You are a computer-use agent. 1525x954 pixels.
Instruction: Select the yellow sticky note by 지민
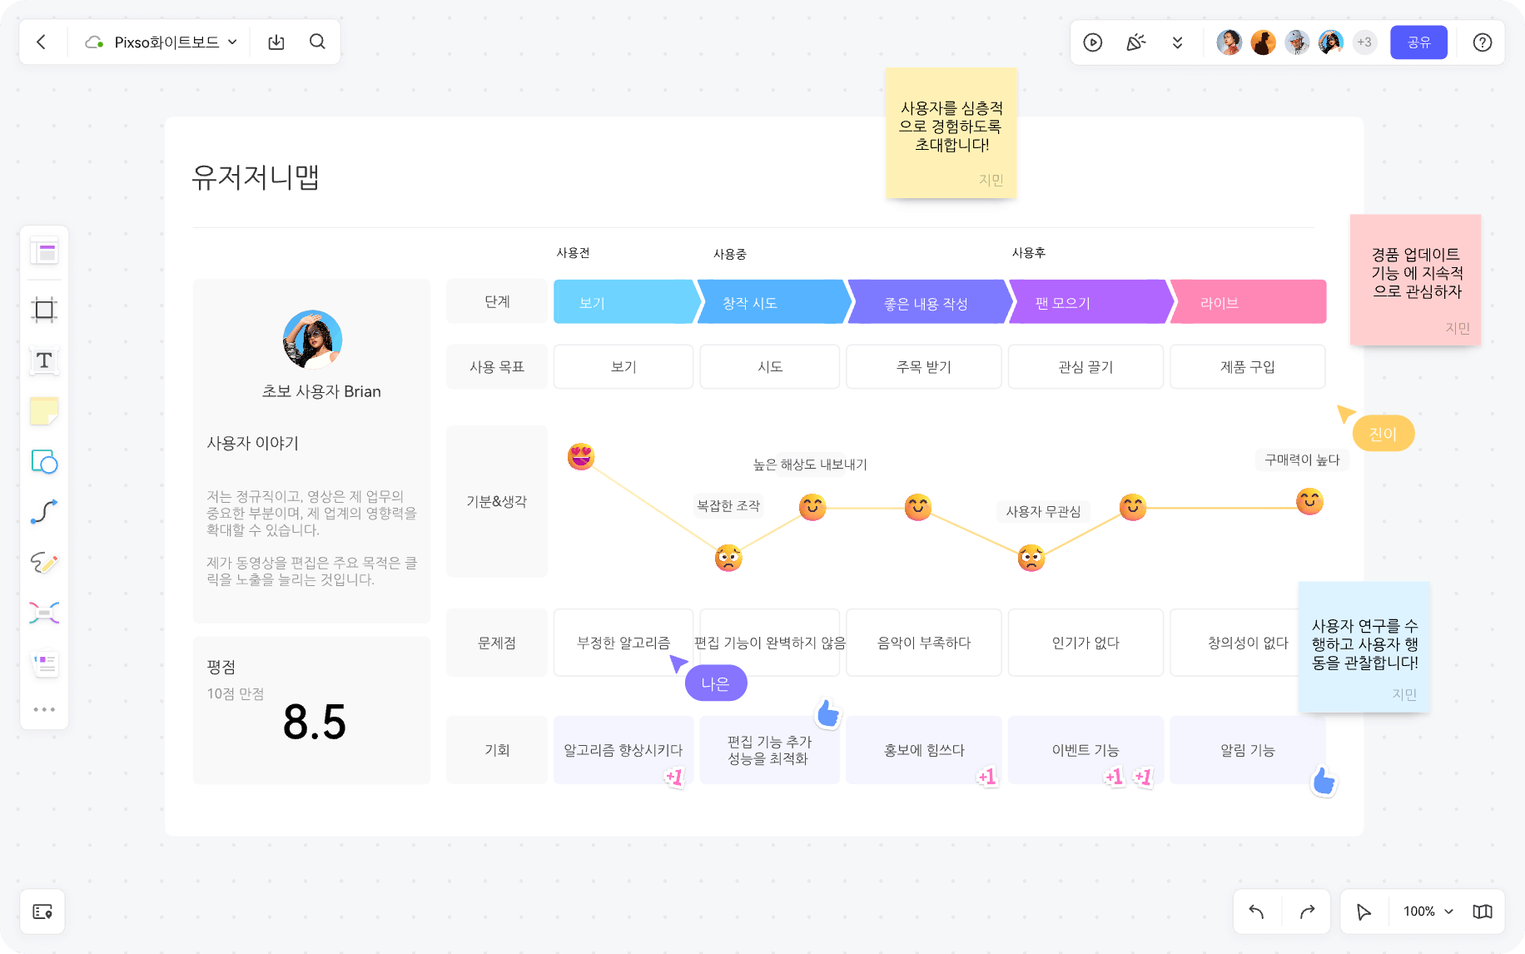pos(951,133)
